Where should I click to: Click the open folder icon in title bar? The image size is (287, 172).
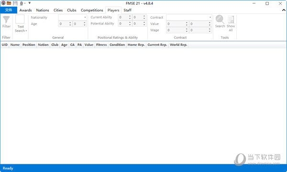tap(9, 3)
